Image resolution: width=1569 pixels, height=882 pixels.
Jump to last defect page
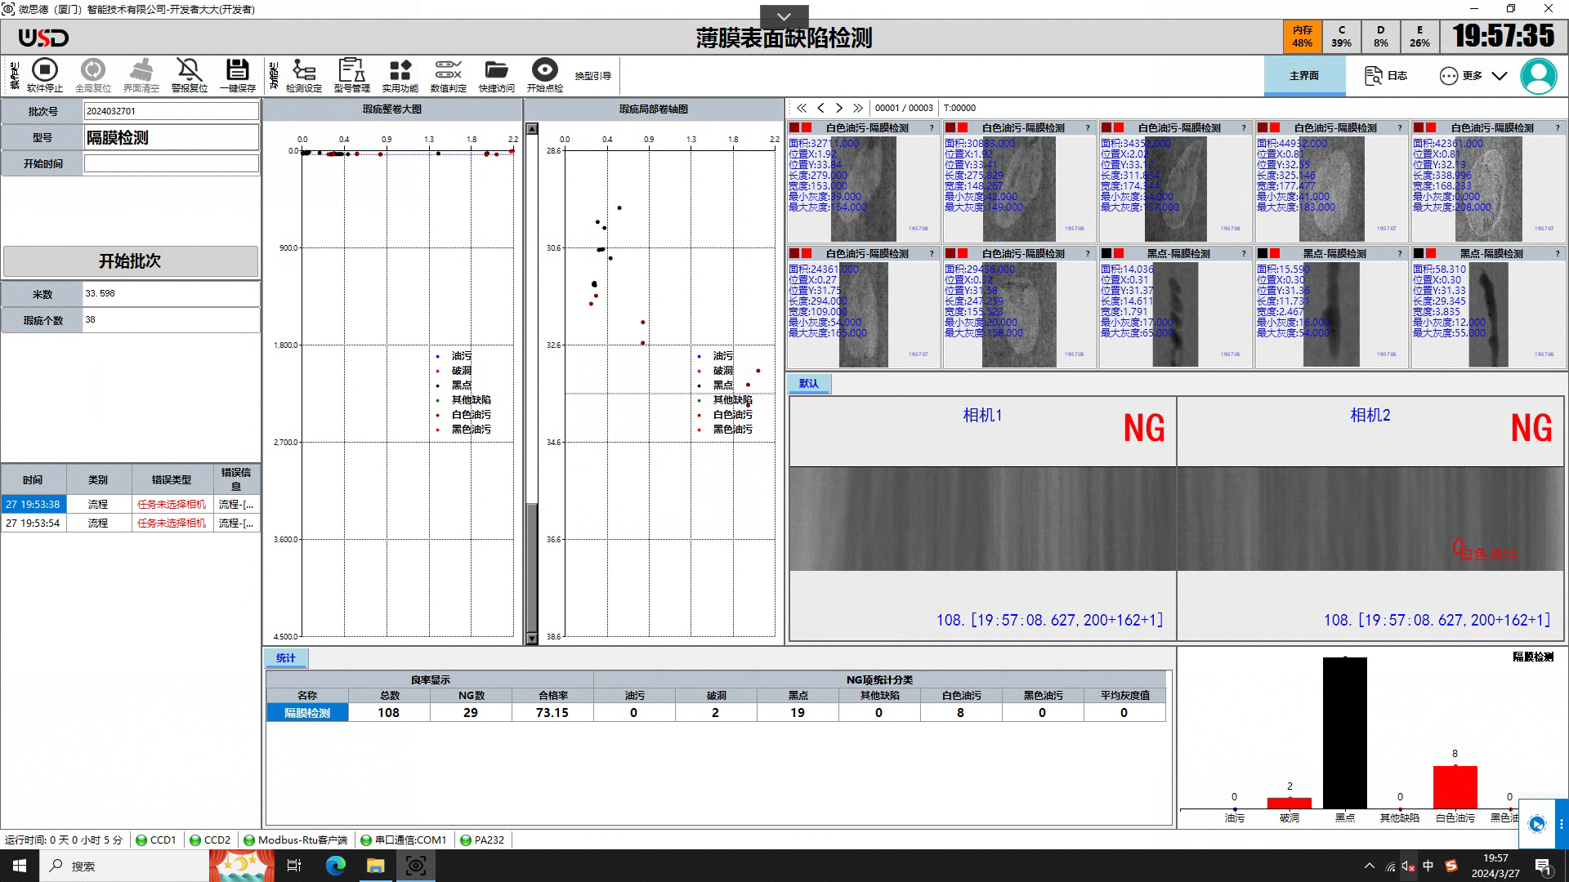point(857,108)
